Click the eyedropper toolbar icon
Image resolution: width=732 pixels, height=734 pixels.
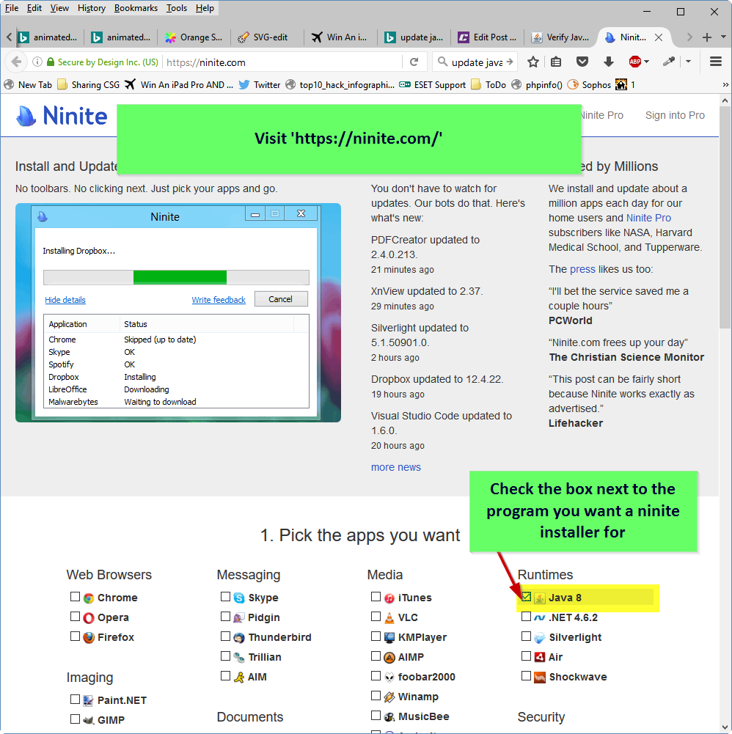coord(669,62)
